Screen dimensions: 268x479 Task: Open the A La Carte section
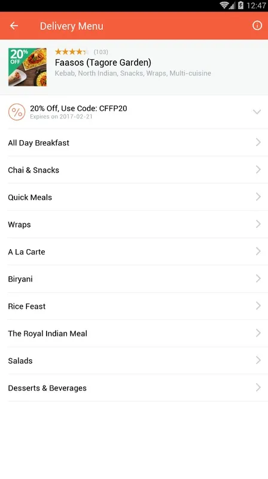coord(134,251)
